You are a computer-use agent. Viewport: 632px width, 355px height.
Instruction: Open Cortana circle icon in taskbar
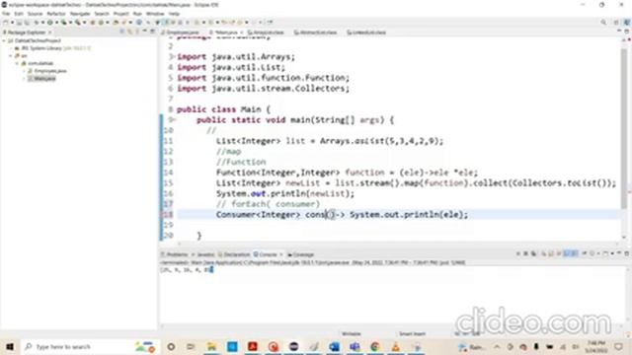(171, 346)
